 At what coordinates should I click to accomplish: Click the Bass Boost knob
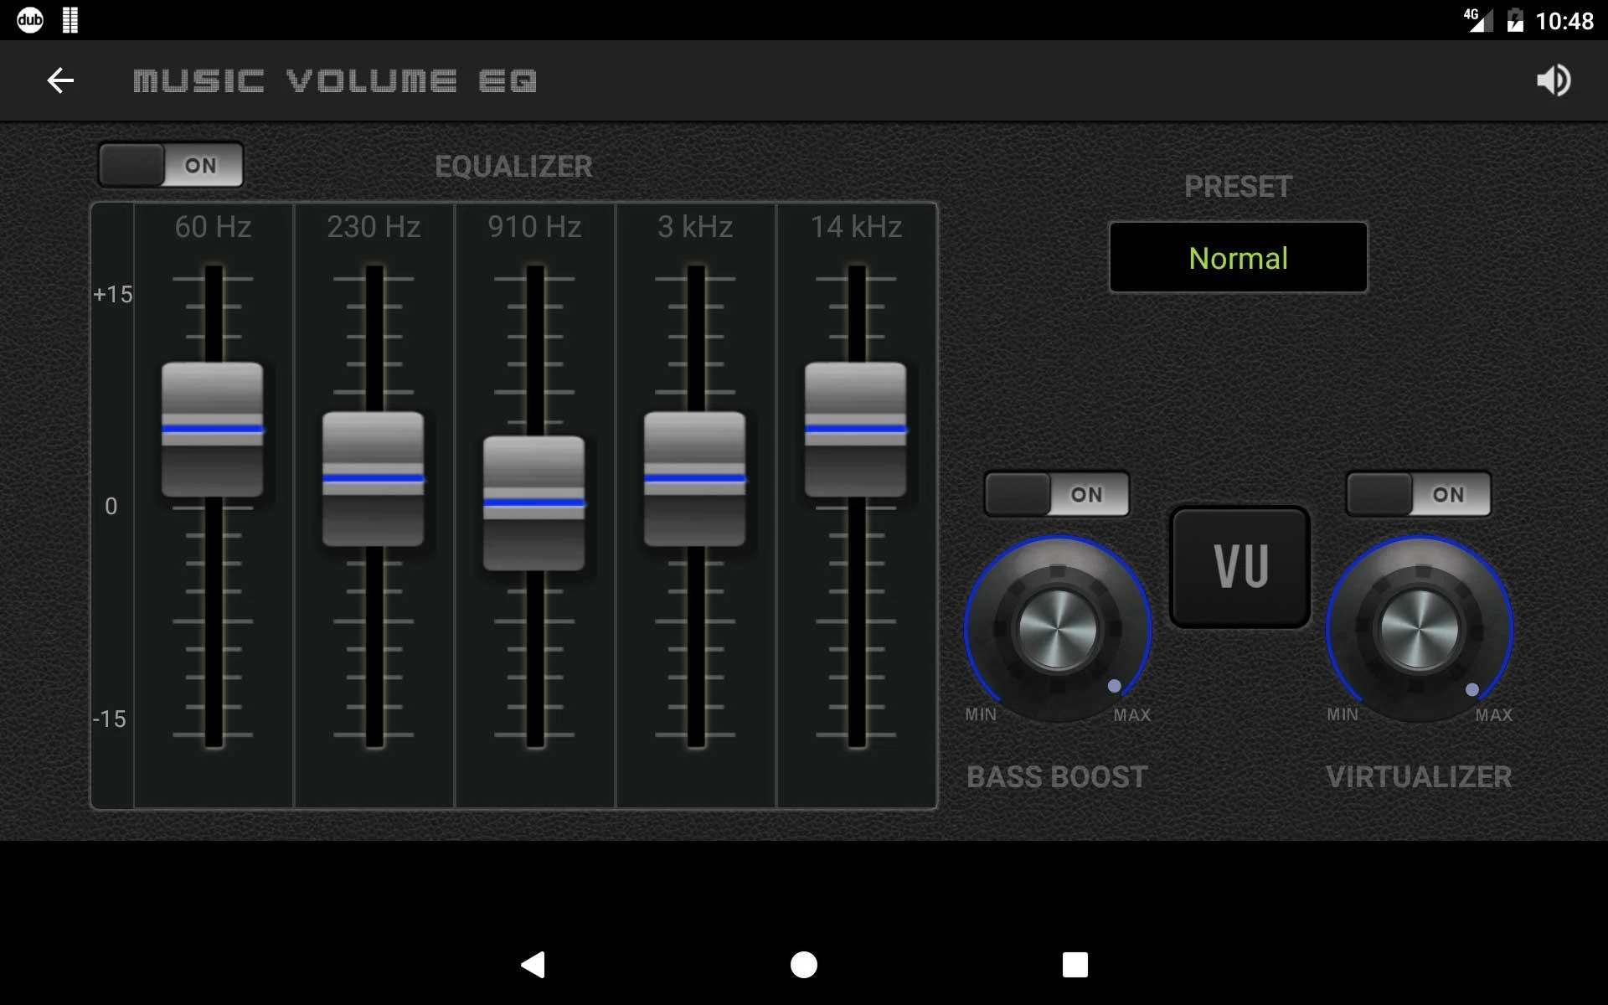tap(1058, 630)
